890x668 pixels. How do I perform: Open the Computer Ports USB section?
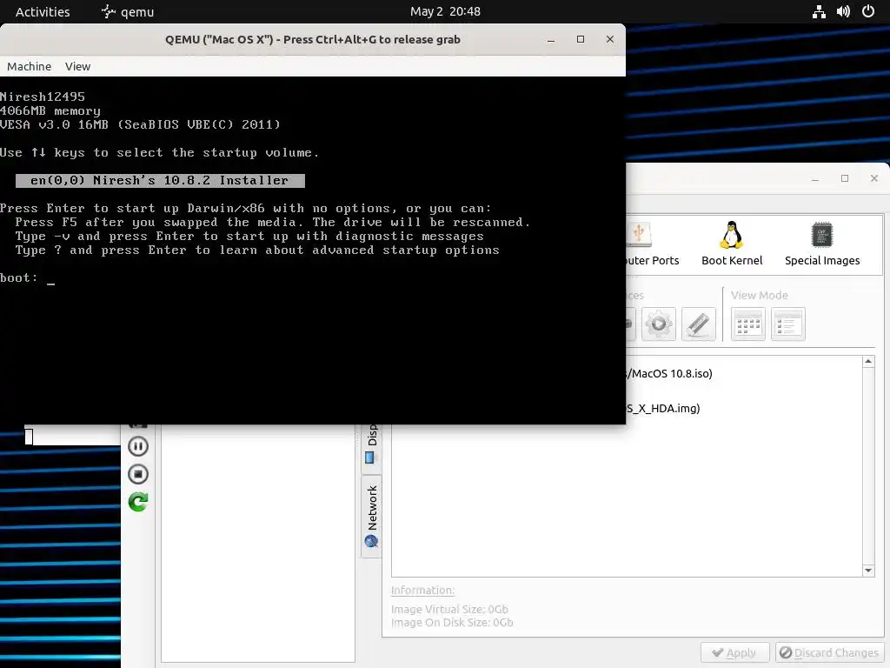tap(652, 244)
